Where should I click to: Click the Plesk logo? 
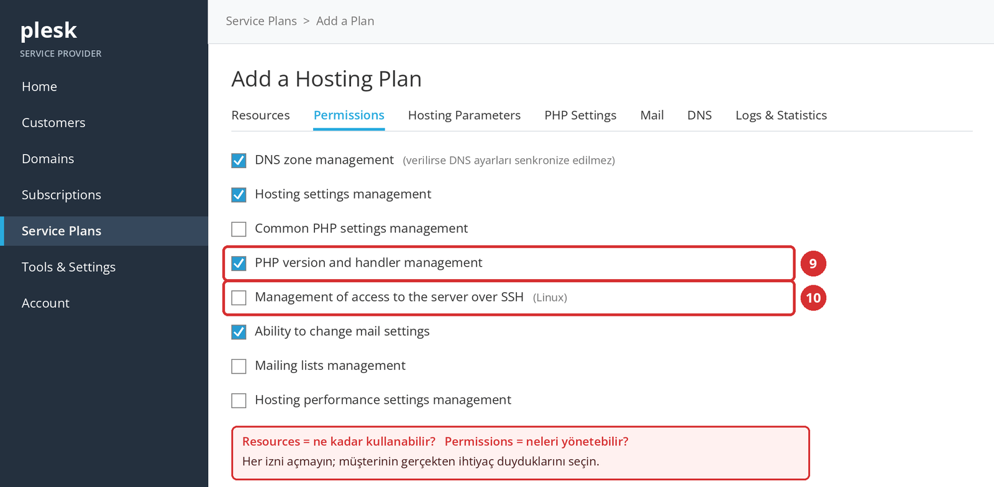click(48, 30)
